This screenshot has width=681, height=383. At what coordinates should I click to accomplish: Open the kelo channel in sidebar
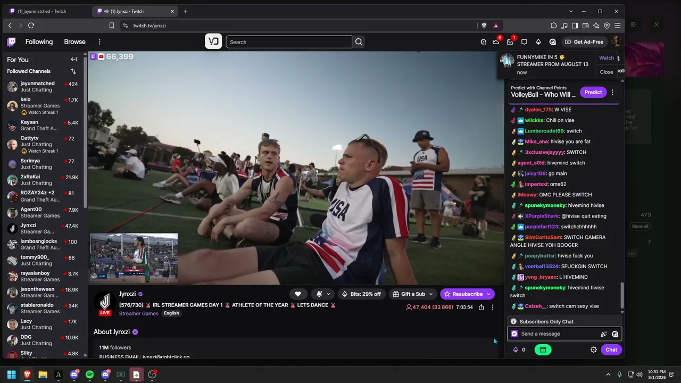pyautogui.click(x=43, y=106)
